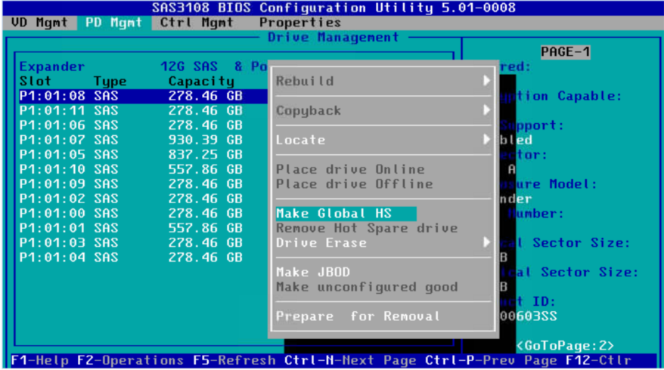664x370 pixels.
Task: Click F5-Refresh in the status bar
Action: tap(234, 361)
